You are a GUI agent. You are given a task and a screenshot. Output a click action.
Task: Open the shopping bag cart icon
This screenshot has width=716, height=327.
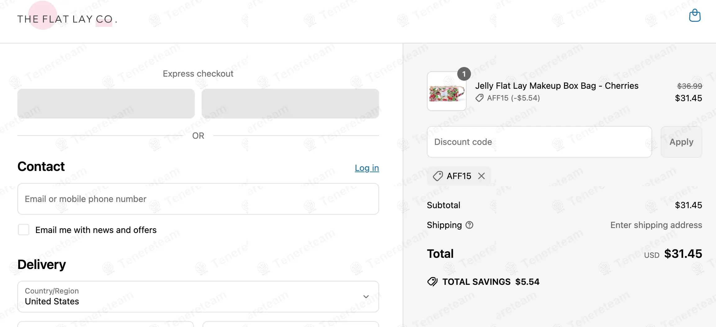(695, 16)
